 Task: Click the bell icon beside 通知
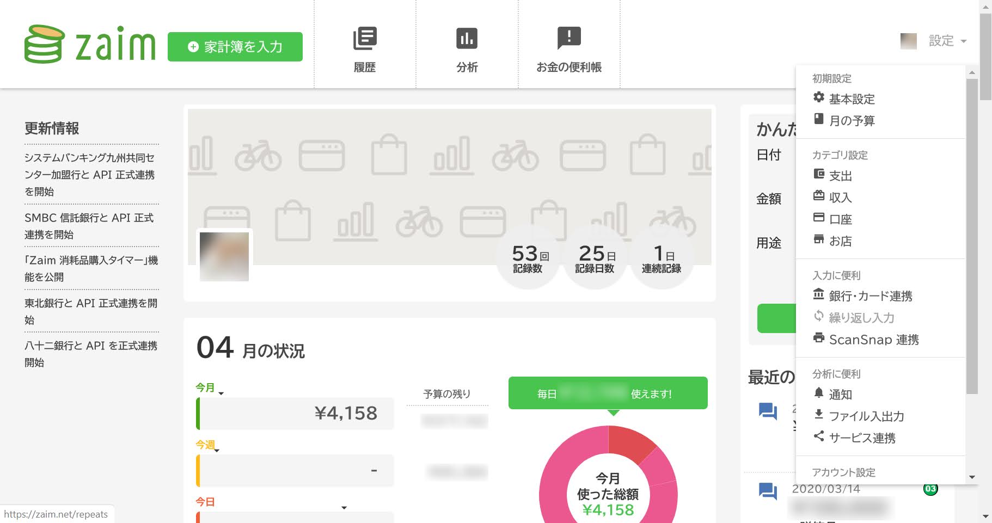coord(819,392)
